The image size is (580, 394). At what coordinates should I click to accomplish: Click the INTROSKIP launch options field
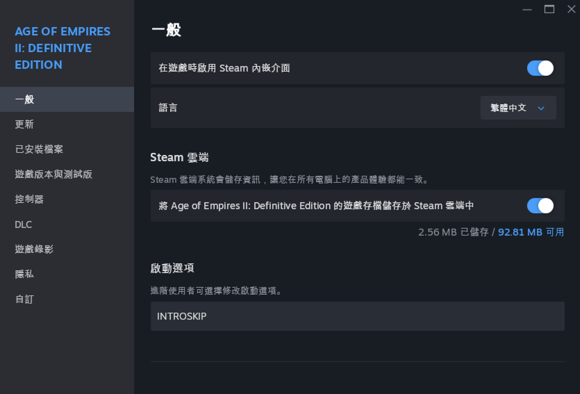[x=358, y=316]
